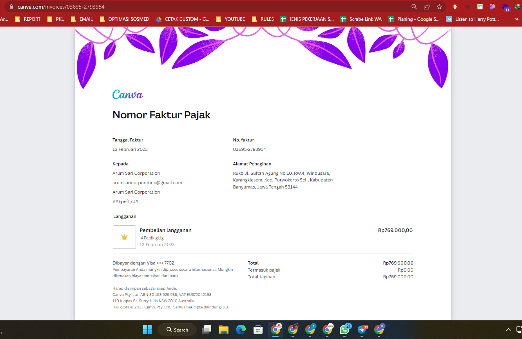Show hidden system tray icons
This screenshot has height=339, width=522.
509,330
